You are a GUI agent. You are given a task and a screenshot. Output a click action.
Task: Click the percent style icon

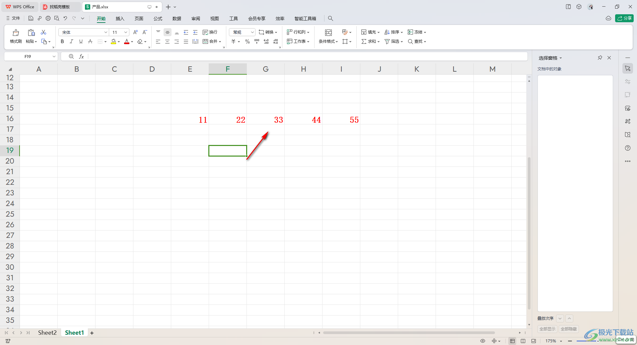tap(248, 41)
